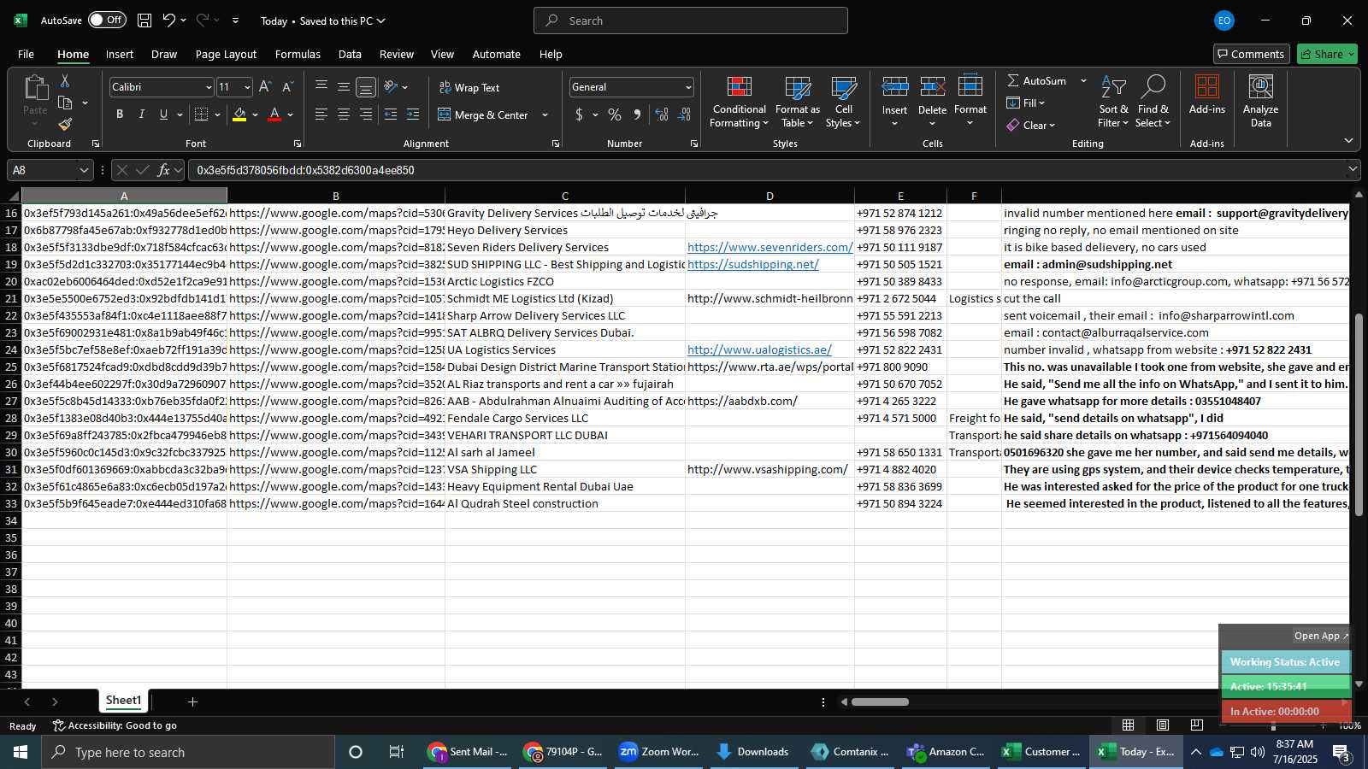Screen dimensions: 1368x769
Task: Open the Review tab
Action: pyautogui.click(x=397, y=54)
